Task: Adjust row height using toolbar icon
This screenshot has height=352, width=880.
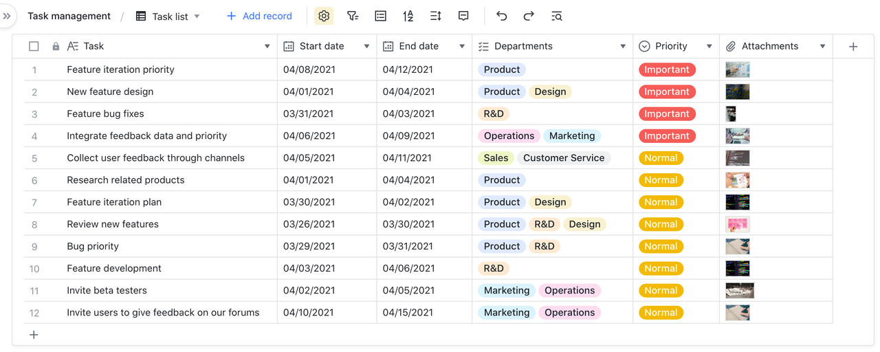Action: pos(435,16)
